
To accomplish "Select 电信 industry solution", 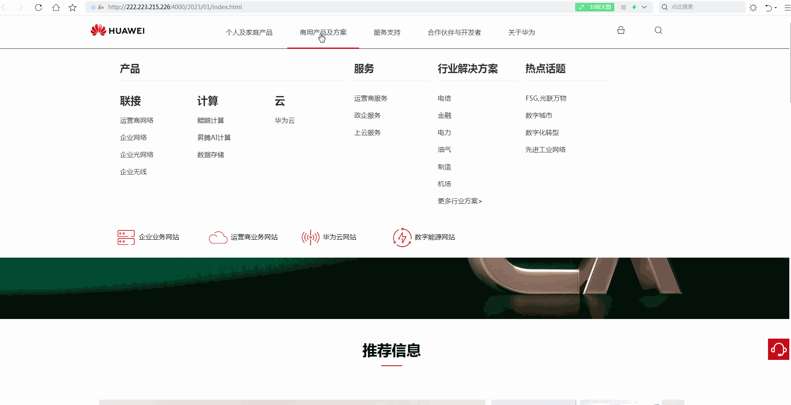I will pyautogui.click(x=444, y=98).
